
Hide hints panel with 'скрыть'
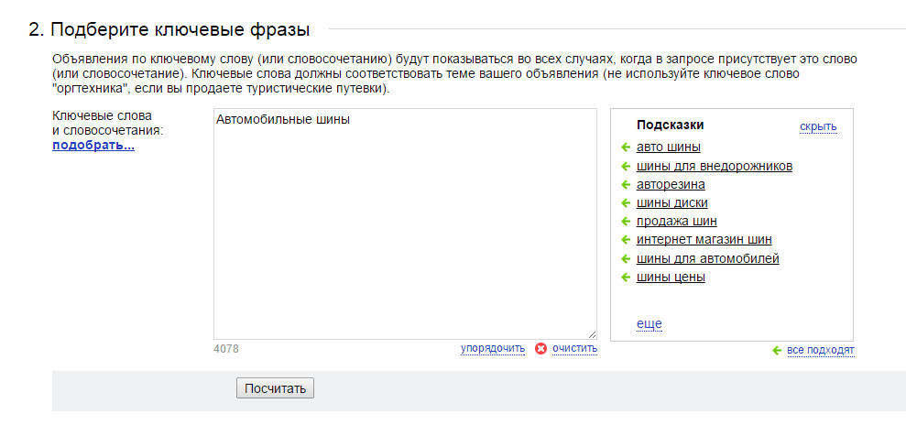818,126
